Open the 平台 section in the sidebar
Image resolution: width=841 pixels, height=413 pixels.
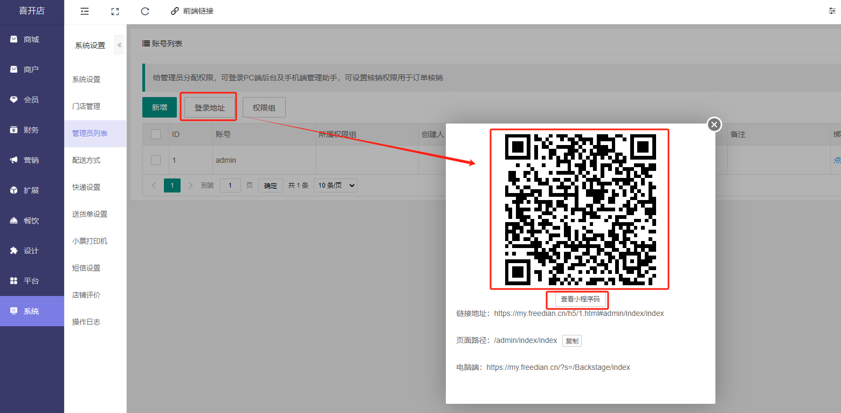tap(32, 281)
